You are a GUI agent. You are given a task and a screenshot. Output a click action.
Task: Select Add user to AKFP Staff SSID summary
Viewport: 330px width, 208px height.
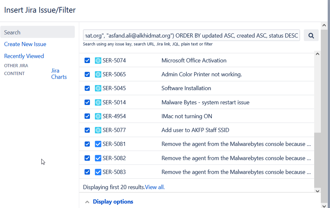pos(195,130)
